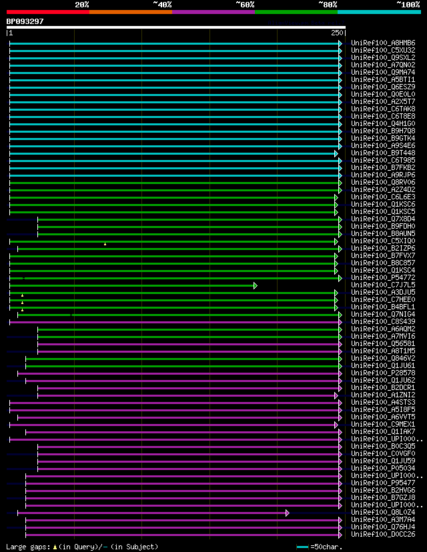Click the purple ~60% legend color bar
Image resolution: width=427 pixels, height=552 pixels.
(213, 12)
